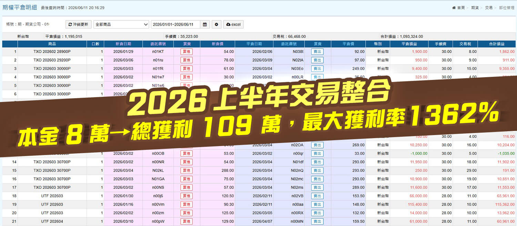Image resolution: width=517 pixels, height=226 pixels.
Task: Sort by 新倉價 column header
Action: (x=217, y=44)
